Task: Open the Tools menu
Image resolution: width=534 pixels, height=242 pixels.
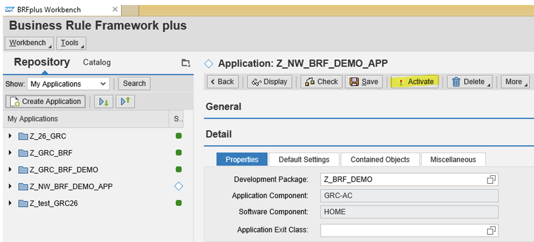Action: [x=71, y=43]
